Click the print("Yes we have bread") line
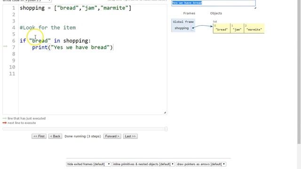This screenshot has height=169, width=301. (72, 47)
